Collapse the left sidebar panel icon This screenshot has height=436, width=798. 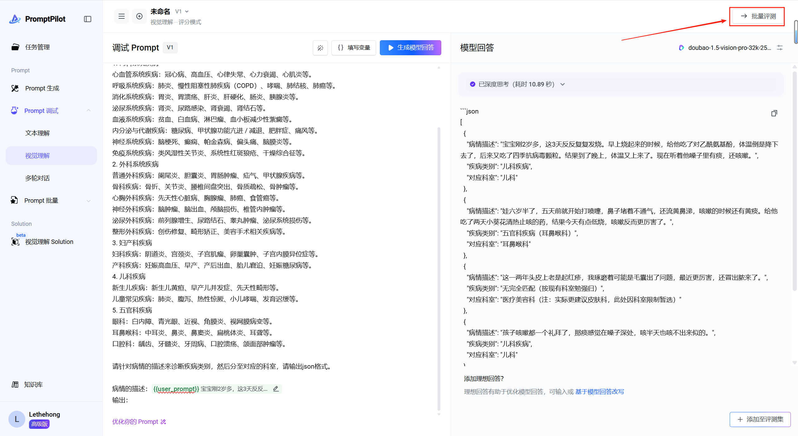pos(88,19)
